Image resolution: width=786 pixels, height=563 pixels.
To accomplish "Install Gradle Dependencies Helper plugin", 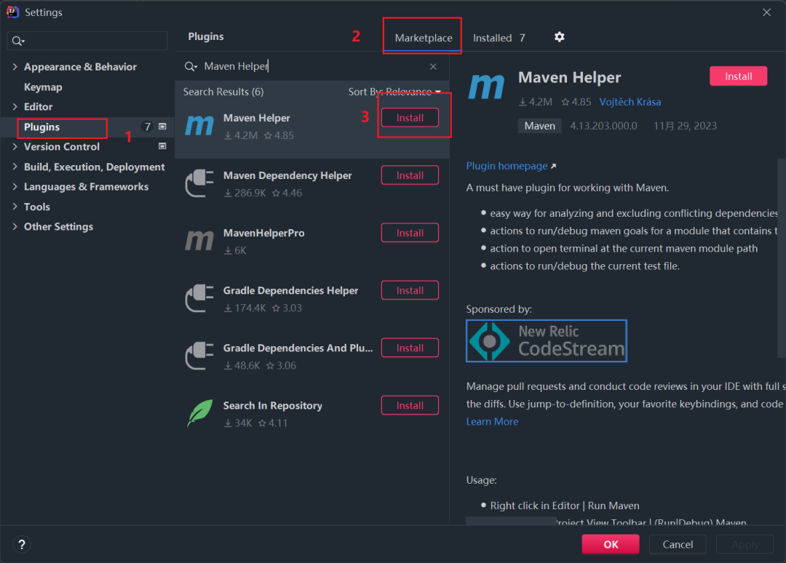I will [x=410, y=290].
